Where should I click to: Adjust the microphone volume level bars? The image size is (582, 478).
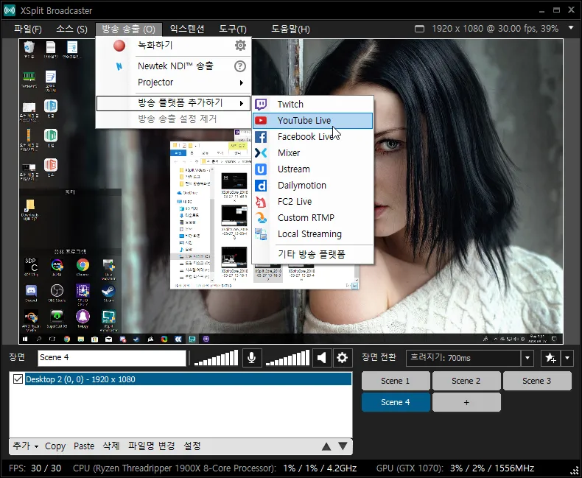pos(216,358)
